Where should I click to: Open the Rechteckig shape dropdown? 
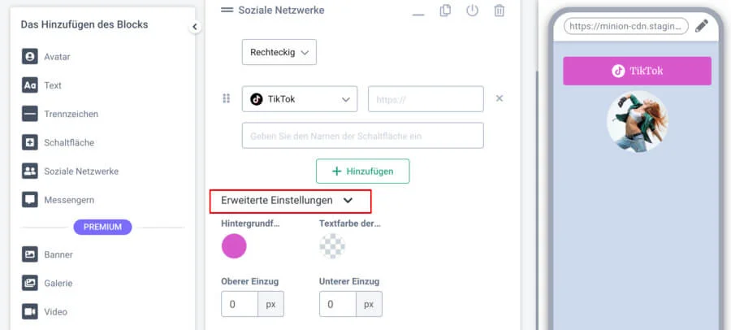click(279, 52)
